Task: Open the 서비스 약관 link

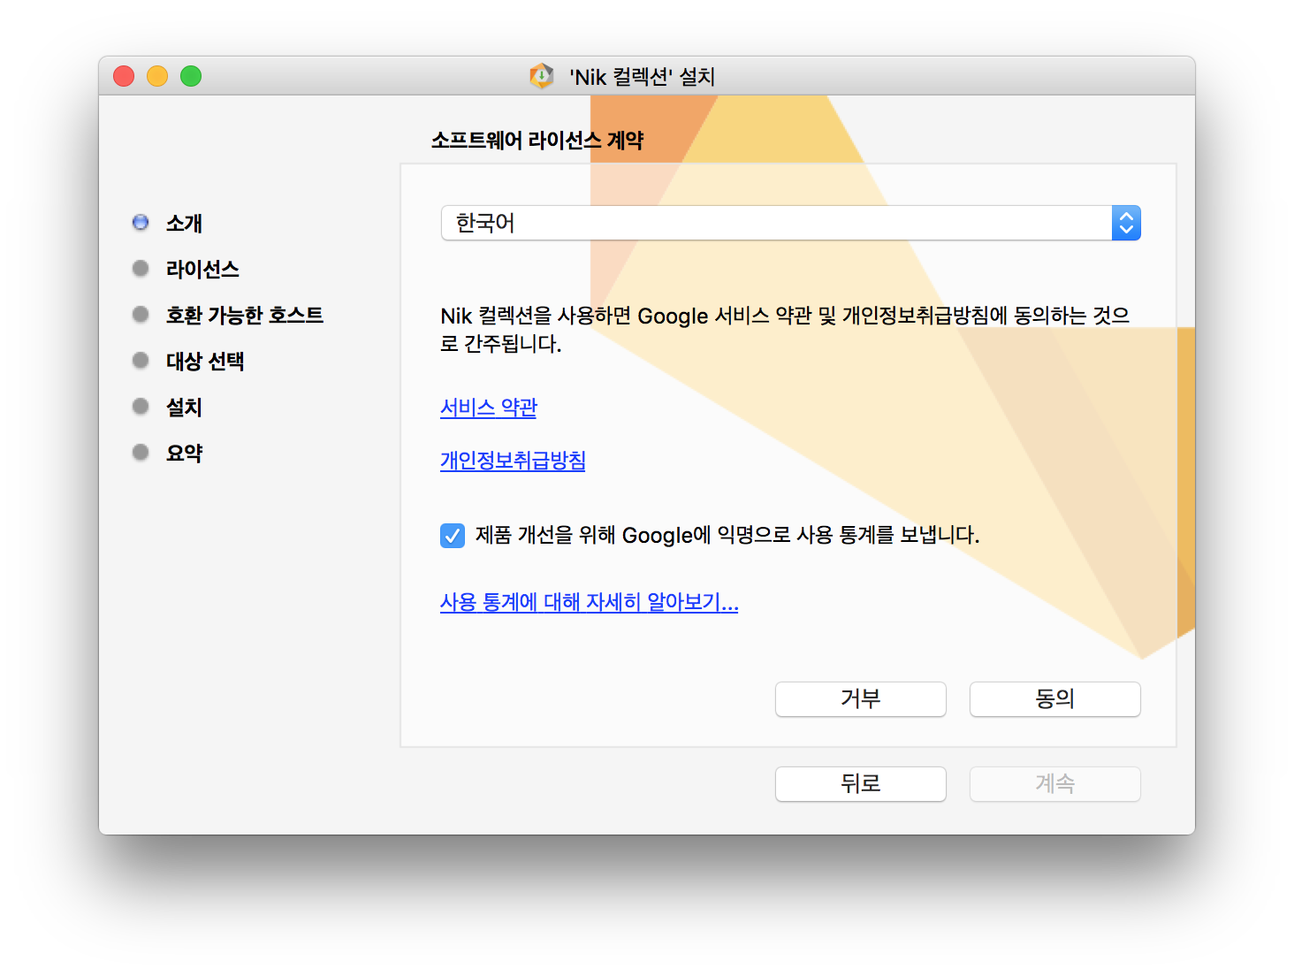Action: pyautogui.click(x=489, y=408)
